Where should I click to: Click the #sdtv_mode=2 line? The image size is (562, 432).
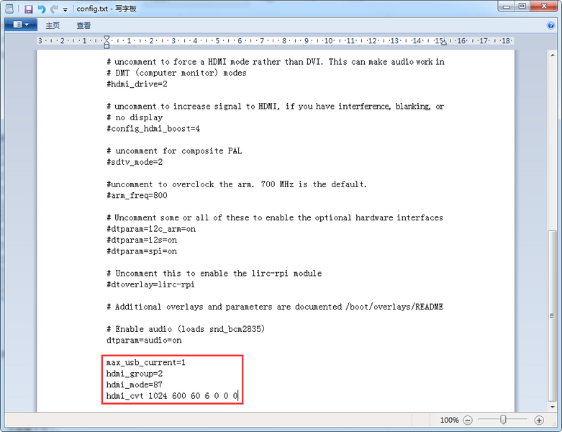[135, 162]
